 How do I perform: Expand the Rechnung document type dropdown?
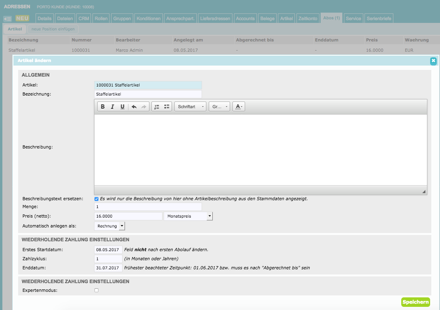[x=110, y=226]
